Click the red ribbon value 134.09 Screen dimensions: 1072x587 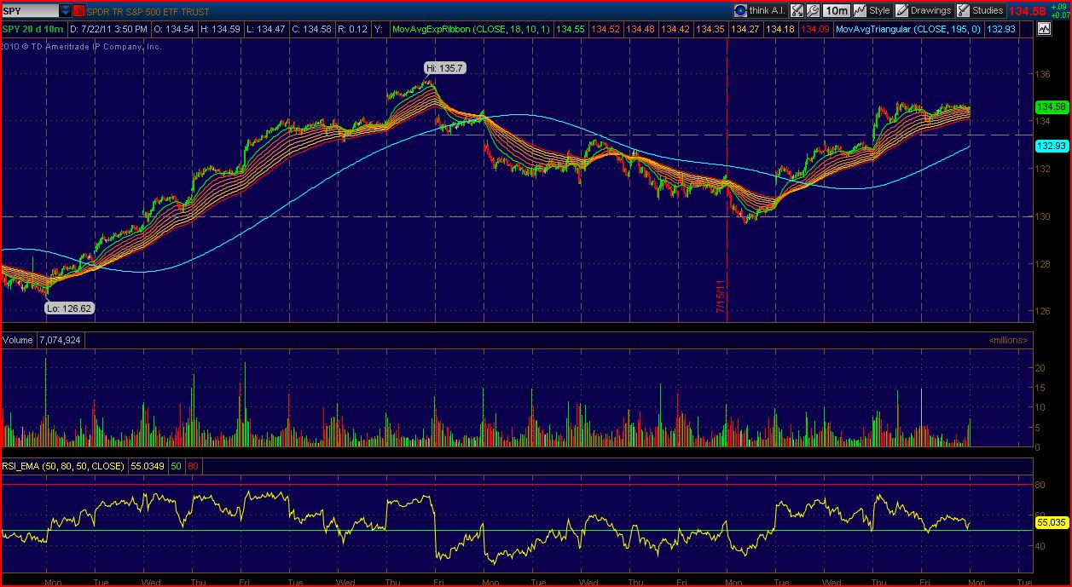815,29
